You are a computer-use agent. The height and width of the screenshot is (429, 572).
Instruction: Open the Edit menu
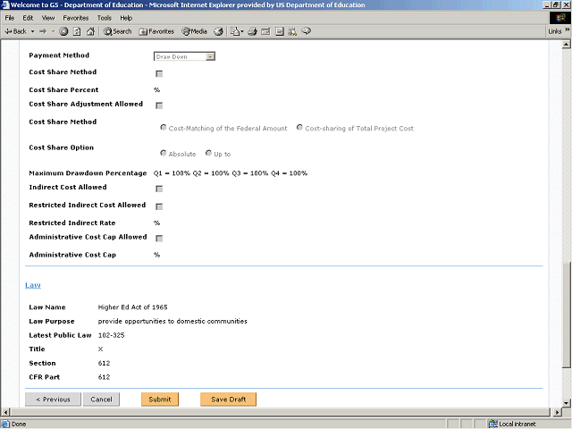pyautogui.click(x=28, y=18)
